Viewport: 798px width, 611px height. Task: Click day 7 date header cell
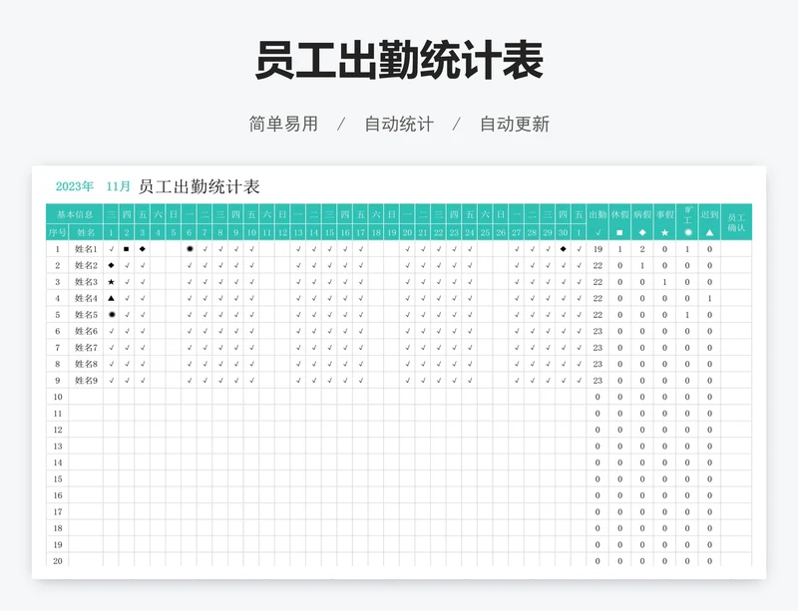[204, 233]
